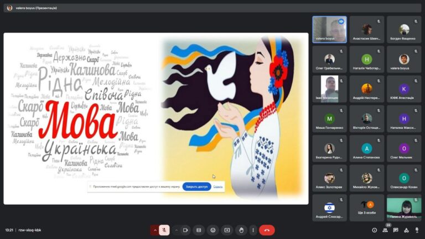This screenshot has height=239, width=425.
Task: Select Наталія Чеботар participant tile
Action: click(x=366, y=59)
